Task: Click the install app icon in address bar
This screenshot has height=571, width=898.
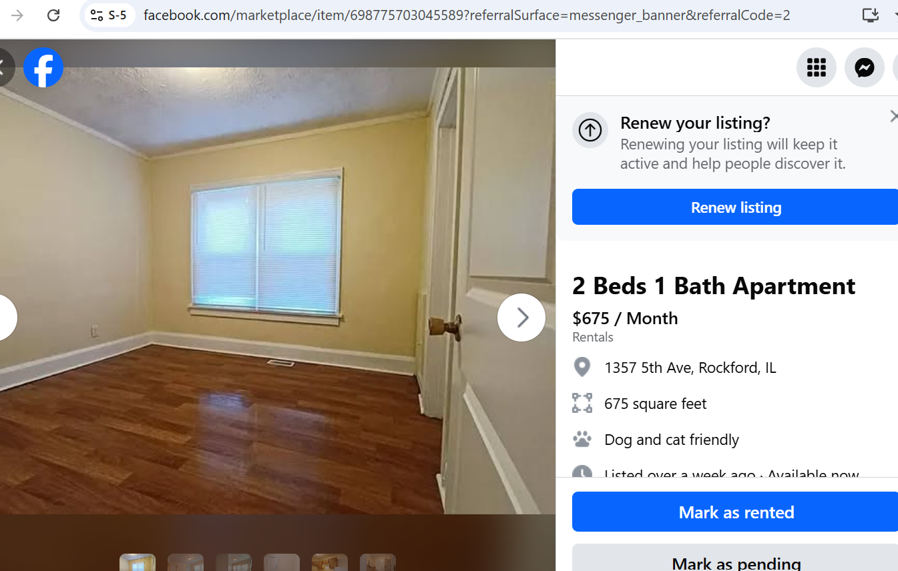Action: click(870, 15)
